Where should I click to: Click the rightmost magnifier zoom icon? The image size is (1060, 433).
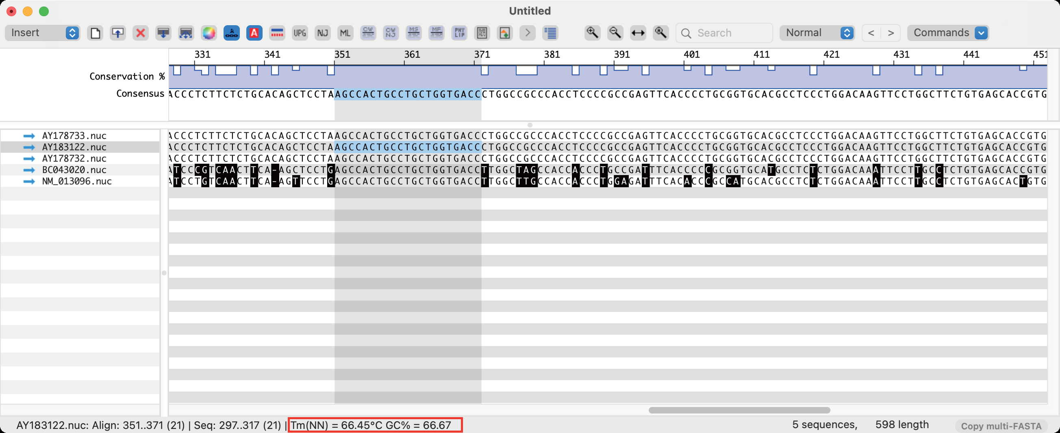click(661, 33)
